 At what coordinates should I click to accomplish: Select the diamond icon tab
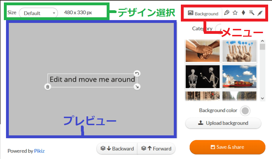(x=243, y=13)
